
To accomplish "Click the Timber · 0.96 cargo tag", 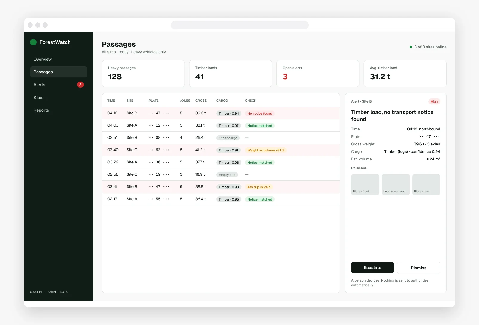I will click(x=229, y=162).
